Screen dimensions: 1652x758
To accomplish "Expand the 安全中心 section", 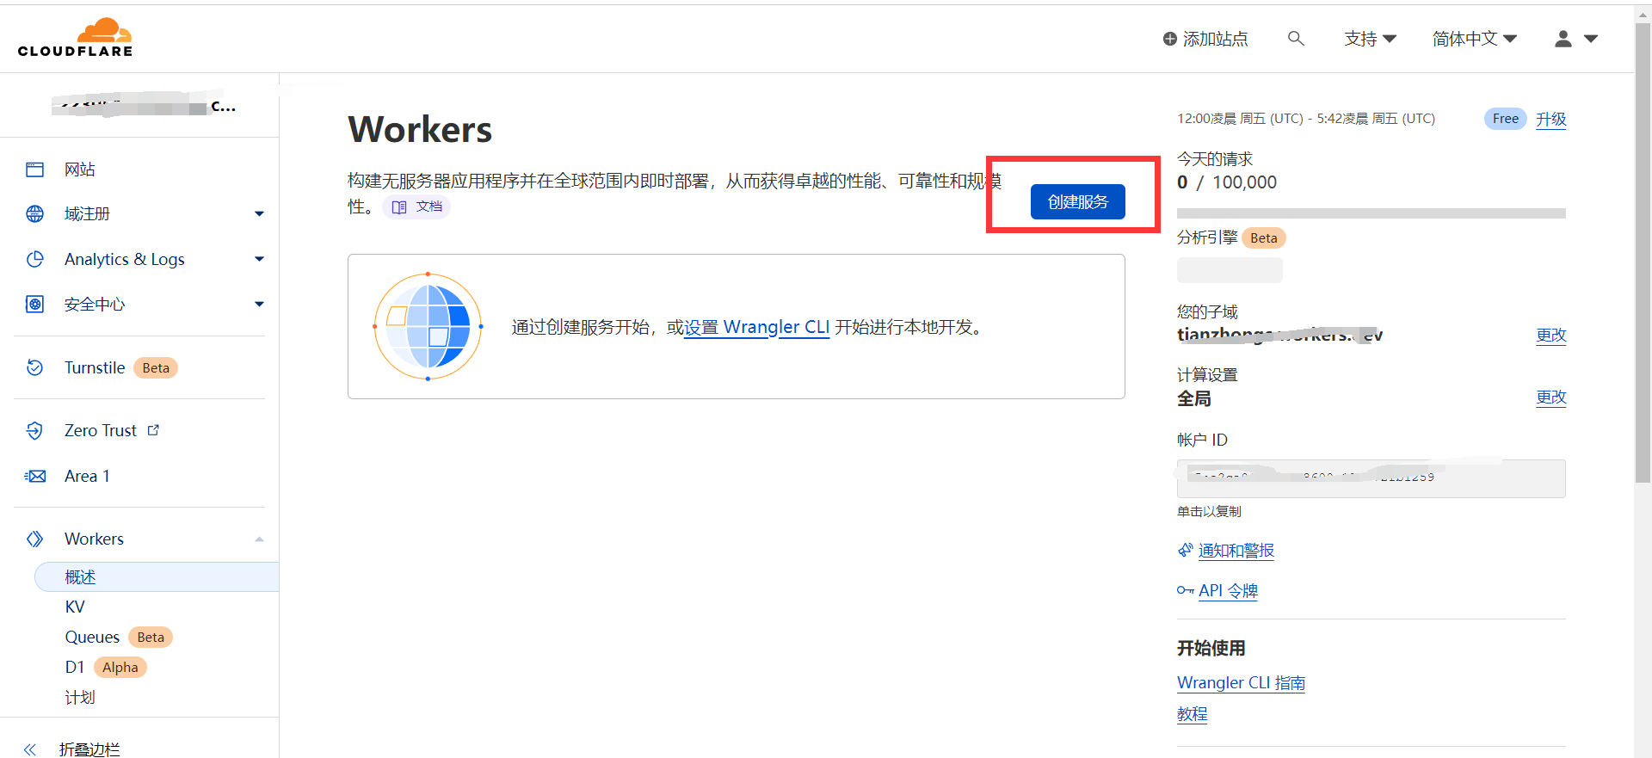I will 259,304.
